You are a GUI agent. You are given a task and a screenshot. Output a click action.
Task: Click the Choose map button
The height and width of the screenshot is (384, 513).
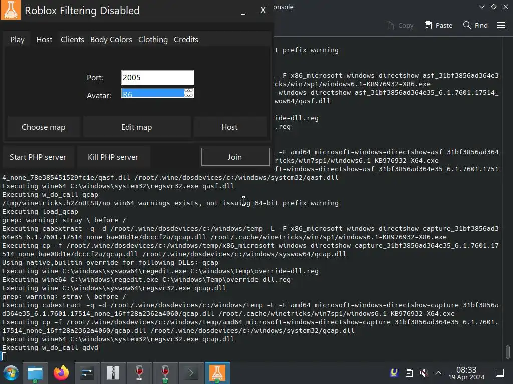(x=44, y=127)
